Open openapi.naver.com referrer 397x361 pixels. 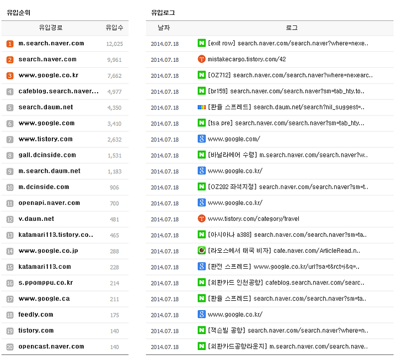coord(49,203)
